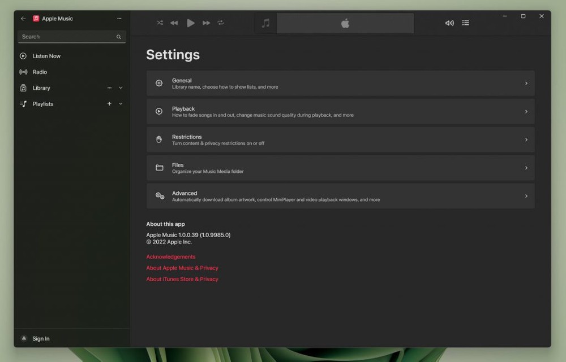
Task: Click the Restrictions hand icon
Action: 159,139
